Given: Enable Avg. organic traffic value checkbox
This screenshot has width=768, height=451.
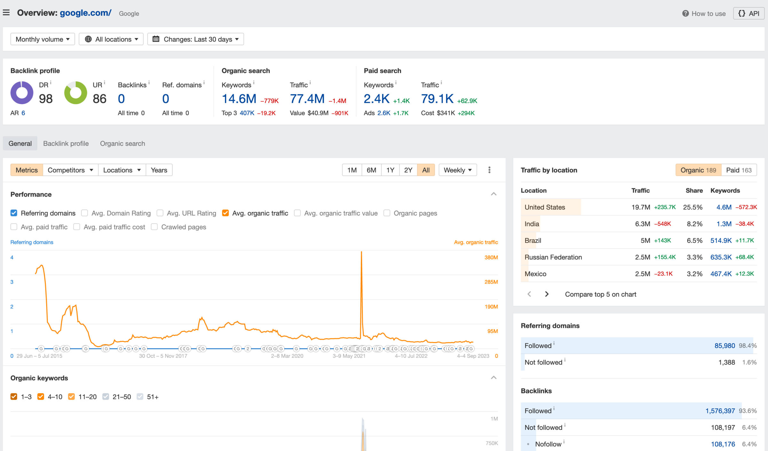Looking at the screenshot, I should [x=297, y=213].
